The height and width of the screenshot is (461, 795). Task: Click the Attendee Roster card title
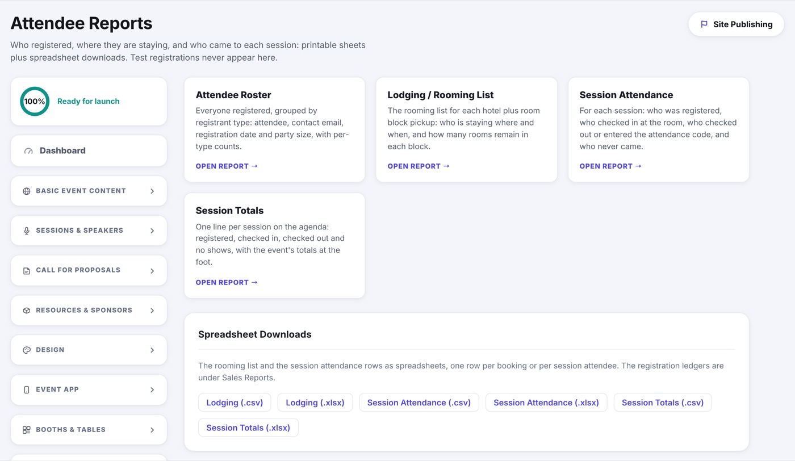(x=233, y=95)
